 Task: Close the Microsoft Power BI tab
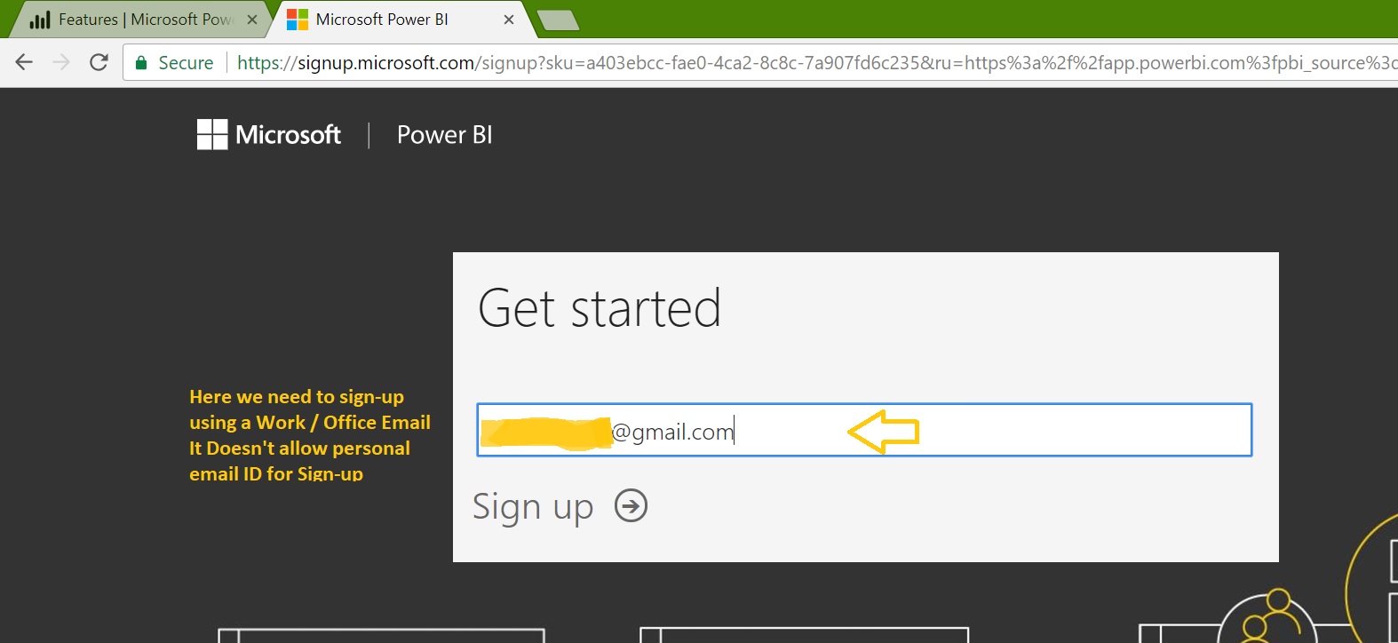pyautogui.click(x=509, y=20)
